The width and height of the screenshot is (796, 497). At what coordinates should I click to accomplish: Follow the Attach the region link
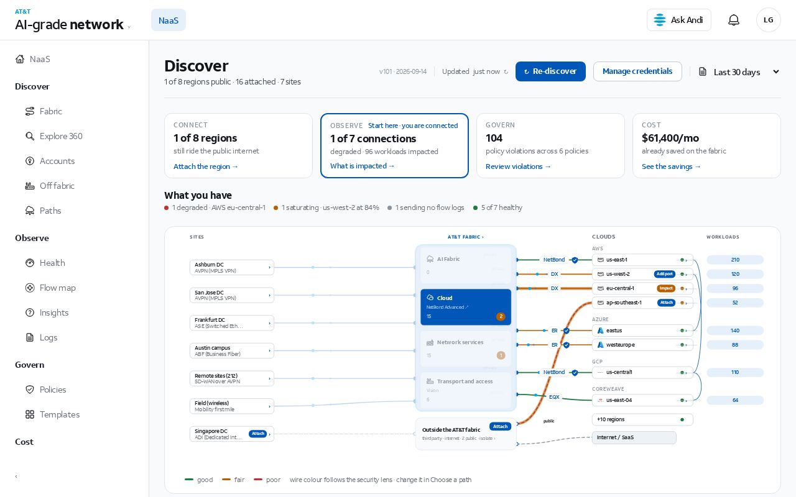pyautogui.click(x=206, y=166)
